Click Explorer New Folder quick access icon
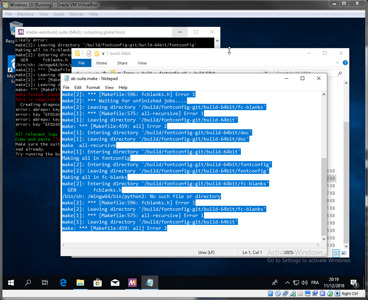The width and height of the screenshot is (368, 300). click(97, 53)
